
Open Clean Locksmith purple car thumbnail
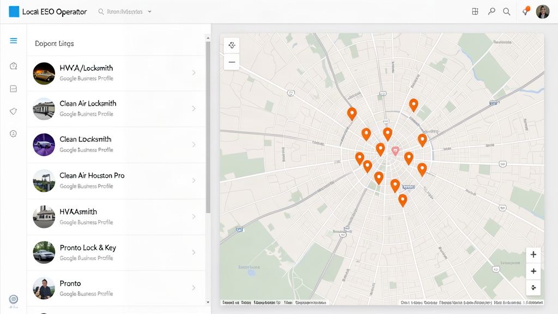(44, 145)
